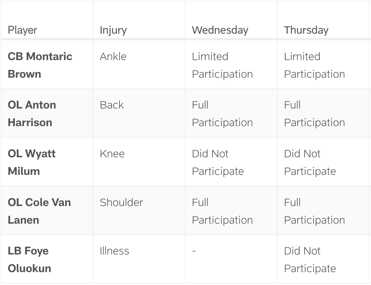Click Foye Oluokun's Wednesday dash cell
371x285 pixels.
194,251
